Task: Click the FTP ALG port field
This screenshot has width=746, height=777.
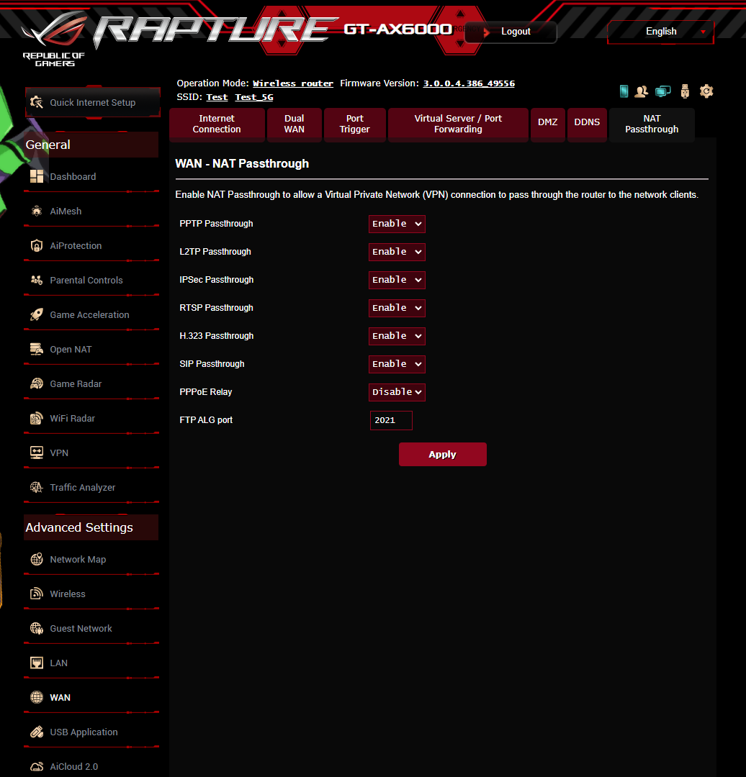Action: pyautogui.click(x=391, y=420)
